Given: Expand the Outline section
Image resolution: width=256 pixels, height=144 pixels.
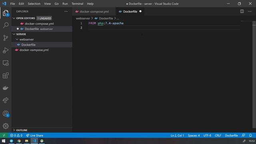Looking at the screenshot, I should point(14,130).
